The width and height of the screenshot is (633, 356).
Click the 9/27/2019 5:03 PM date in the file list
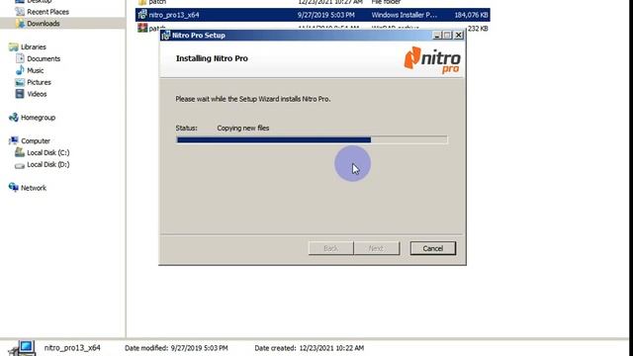[325, 15]
